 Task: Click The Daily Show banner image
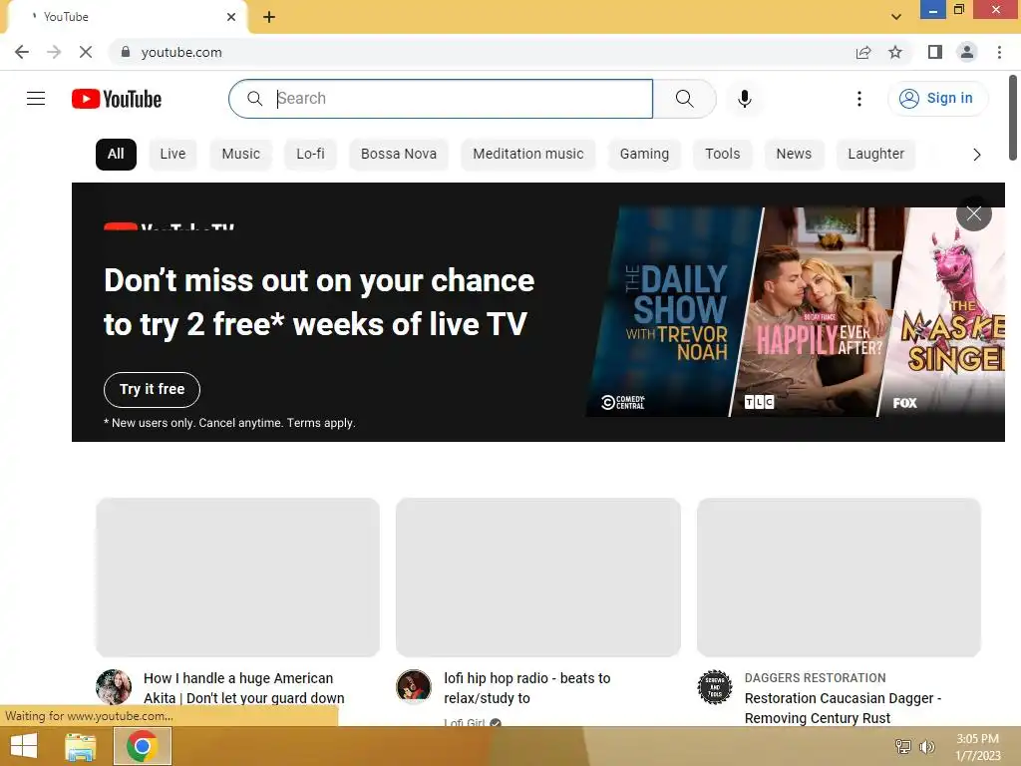(674, 312)
